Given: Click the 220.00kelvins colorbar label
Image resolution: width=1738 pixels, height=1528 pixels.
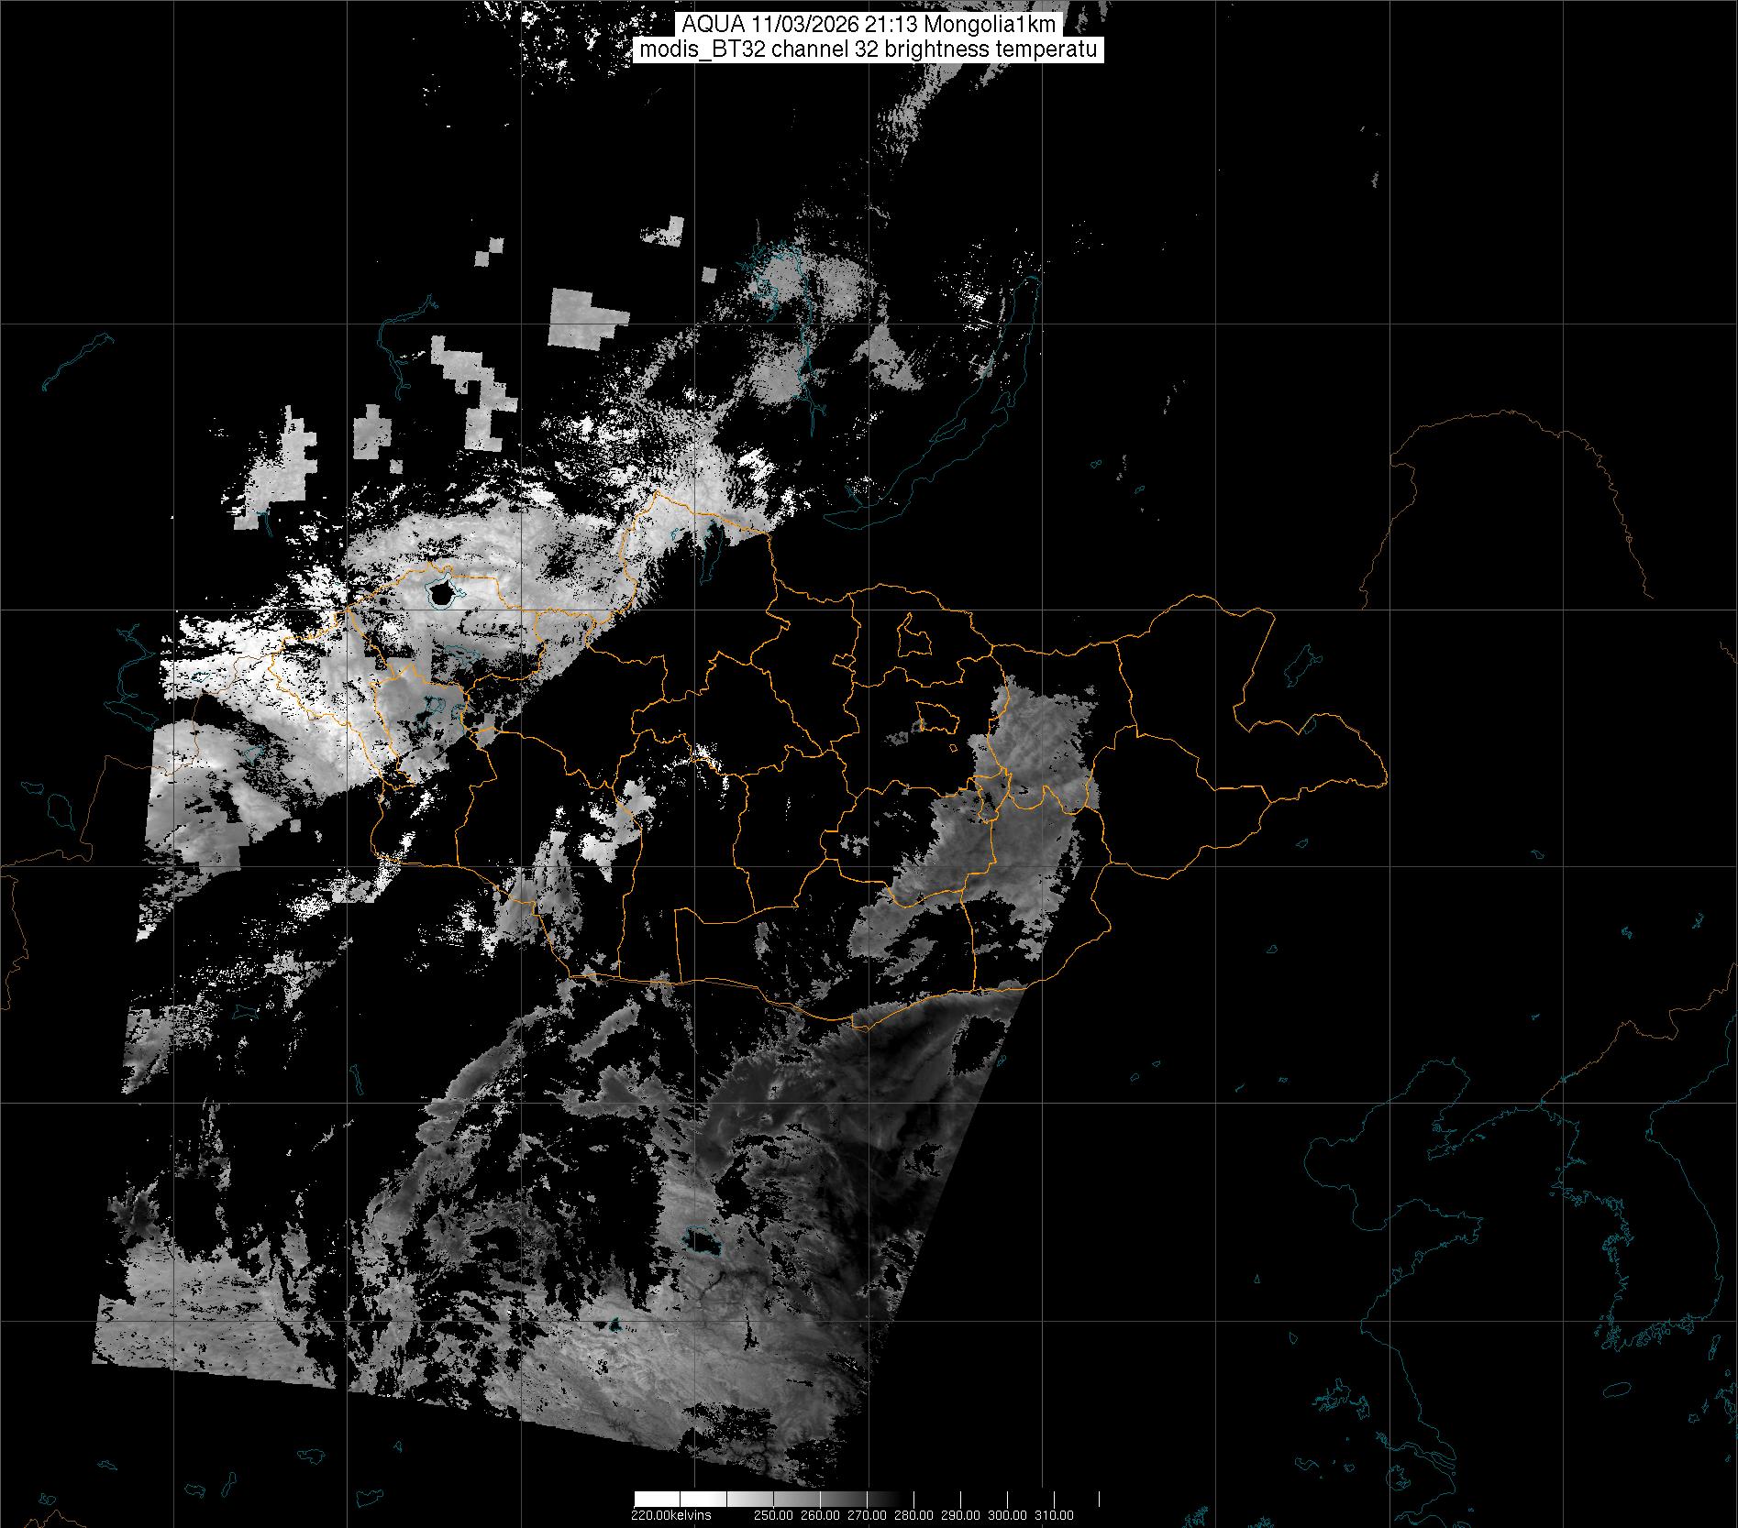Looking at the screenshot, I should [x=670, y=1515].
